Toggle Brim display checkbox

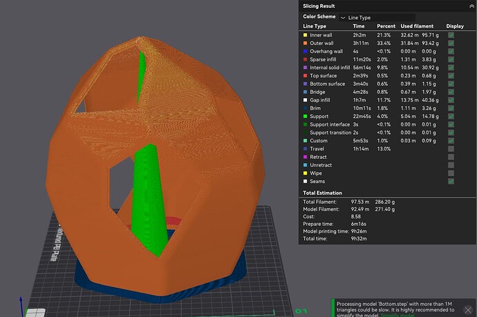(451, 108)
